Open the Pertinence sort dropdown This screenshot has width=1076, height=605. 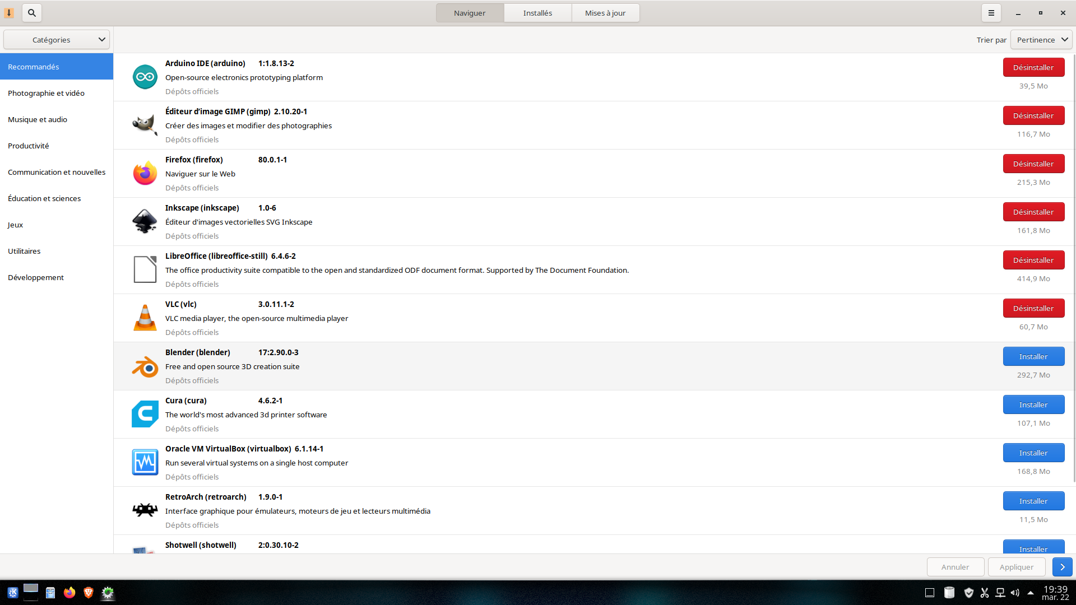tap(1041, 40)
